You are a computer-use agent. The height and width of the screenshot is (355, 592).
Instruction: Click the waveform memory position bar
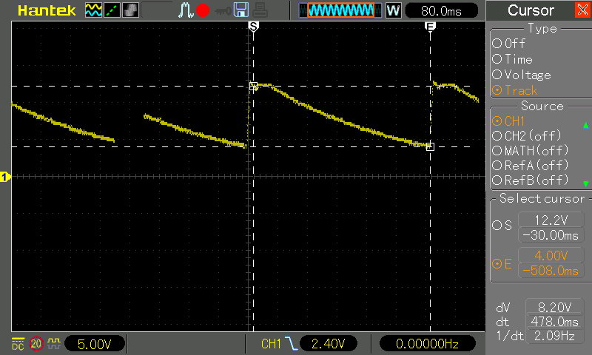pyautogui.click(x=340, y=10)
